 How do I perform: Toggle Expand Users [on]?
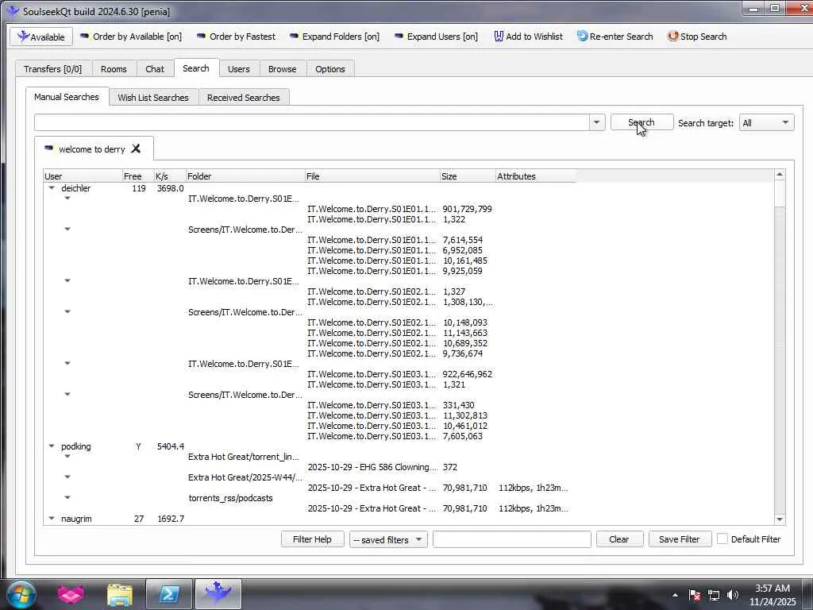[436, 37]
